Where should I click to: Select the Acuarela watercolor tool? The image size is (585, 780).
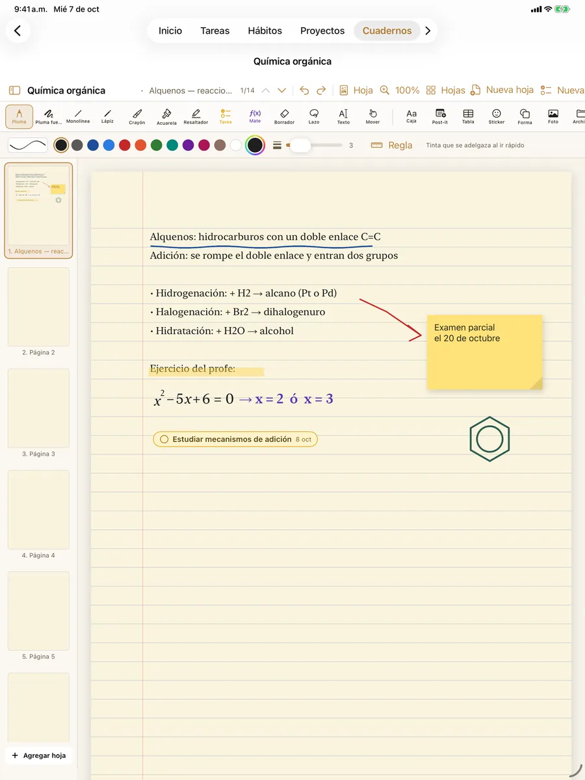(x=166, y=116)
